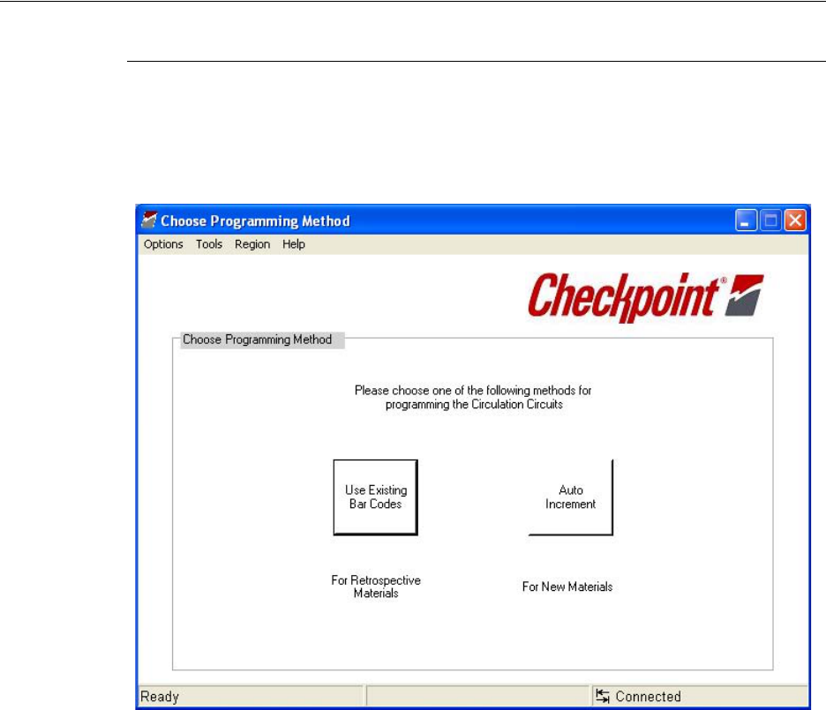Open the Region menu
Screen dimensions: 826x710
[x=252, y=244]
